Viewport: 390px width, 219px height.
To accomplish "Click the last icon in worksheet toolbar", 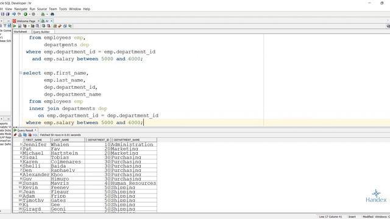I will [x=70, y=26].
